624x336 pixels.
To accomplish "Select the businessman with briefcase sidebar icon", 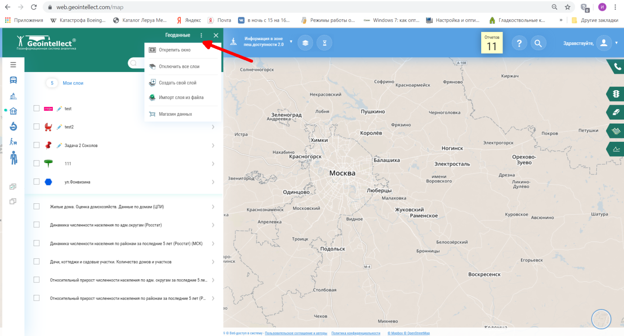I will (x=14, y=158).
